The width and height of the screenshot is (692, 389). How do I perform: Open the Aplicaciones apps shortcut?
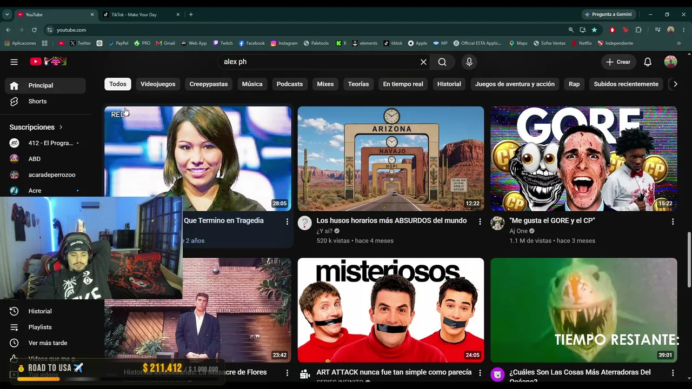coord(20,43)
